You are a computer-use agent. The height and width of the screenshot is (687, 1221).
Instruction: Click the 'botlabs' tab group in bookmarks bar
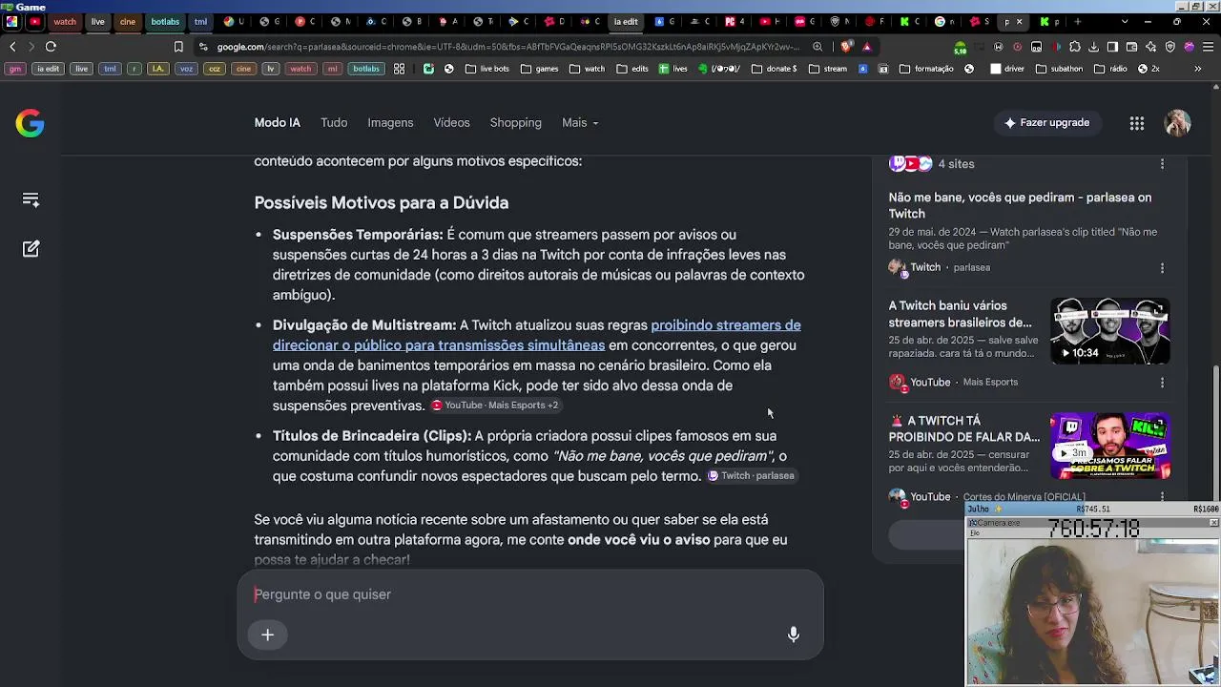point(365,69)
